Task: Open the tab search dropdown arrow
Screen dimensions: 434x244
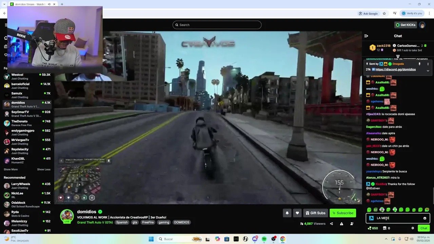Action: click(4, 4)
